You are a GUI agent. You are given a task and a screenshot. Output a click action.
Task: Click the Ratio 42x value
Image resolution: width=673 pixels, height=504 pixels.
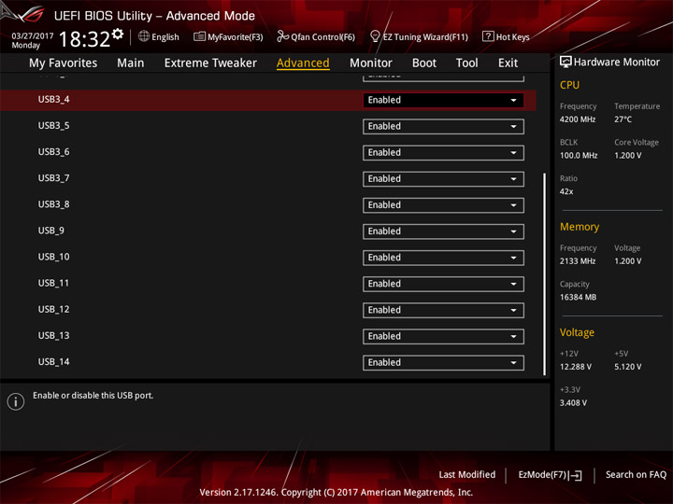point(566,191)
